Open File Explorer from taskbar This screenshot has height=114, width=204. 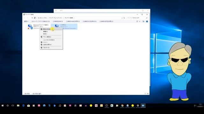(x=18, y=105)
